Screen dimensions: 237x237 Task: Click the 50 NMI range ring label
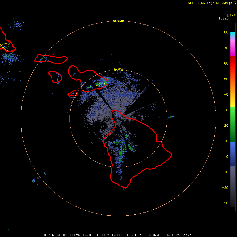click(x=118, y=70)
